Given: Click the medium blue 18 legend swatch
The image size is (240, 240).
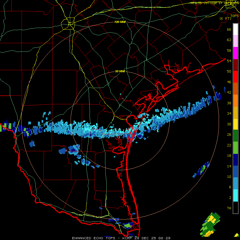Looking at the screenshot, I should [235, 171].
